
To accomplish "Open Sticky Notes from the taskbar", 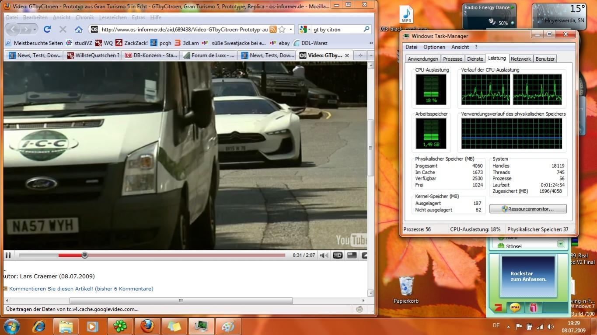I will coord(174,326).
